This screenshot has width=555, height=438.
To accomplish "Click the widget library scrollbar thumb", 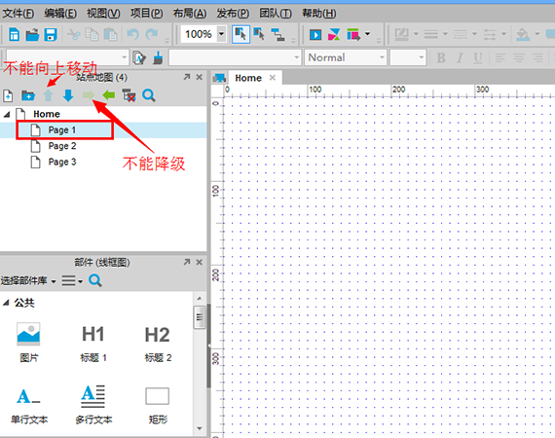I will pos(200,317).
